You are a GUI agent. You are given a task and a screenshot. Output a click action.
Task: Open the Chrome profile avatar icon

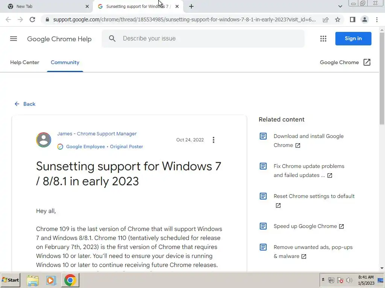pos(365,19)
